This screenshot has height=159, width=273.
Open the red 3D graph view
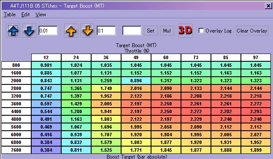click(185, 31)
